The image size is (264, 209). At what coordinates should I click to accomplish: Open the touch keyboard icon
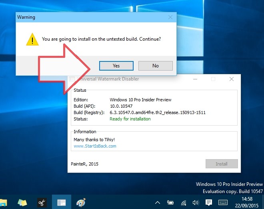coord(223,203)
